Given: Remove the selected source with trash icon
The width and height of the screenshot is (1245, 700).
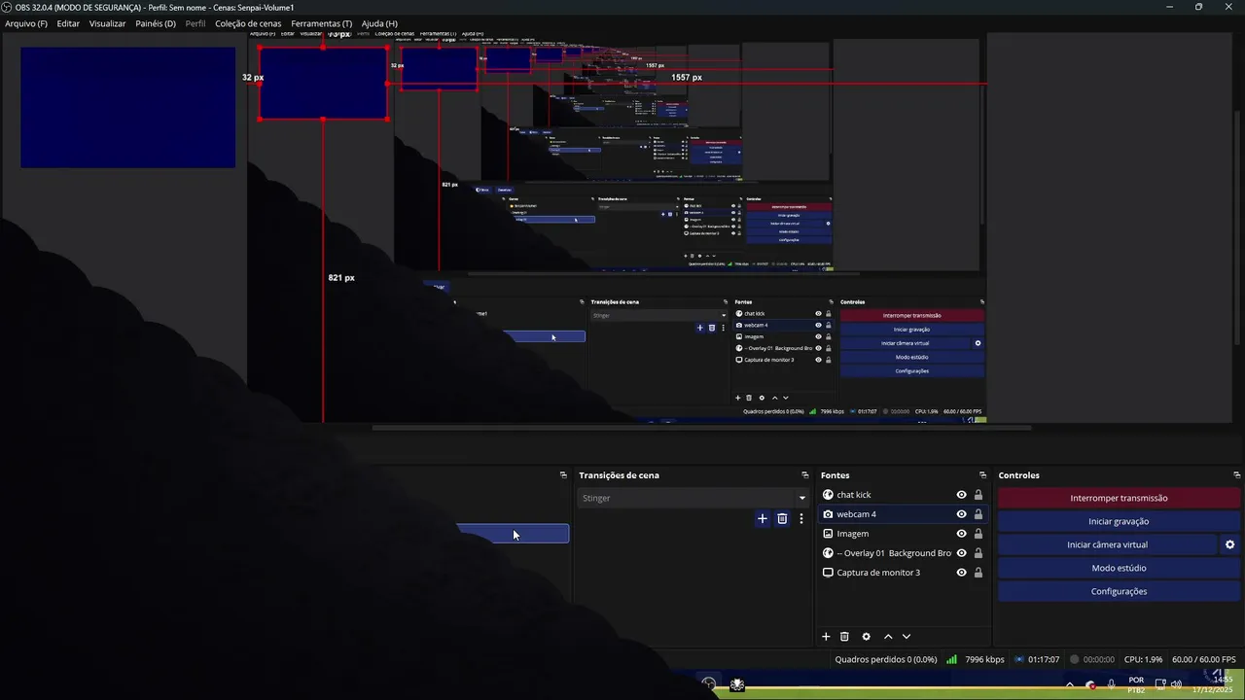Looking at the screenshot, I should point(844,637).
